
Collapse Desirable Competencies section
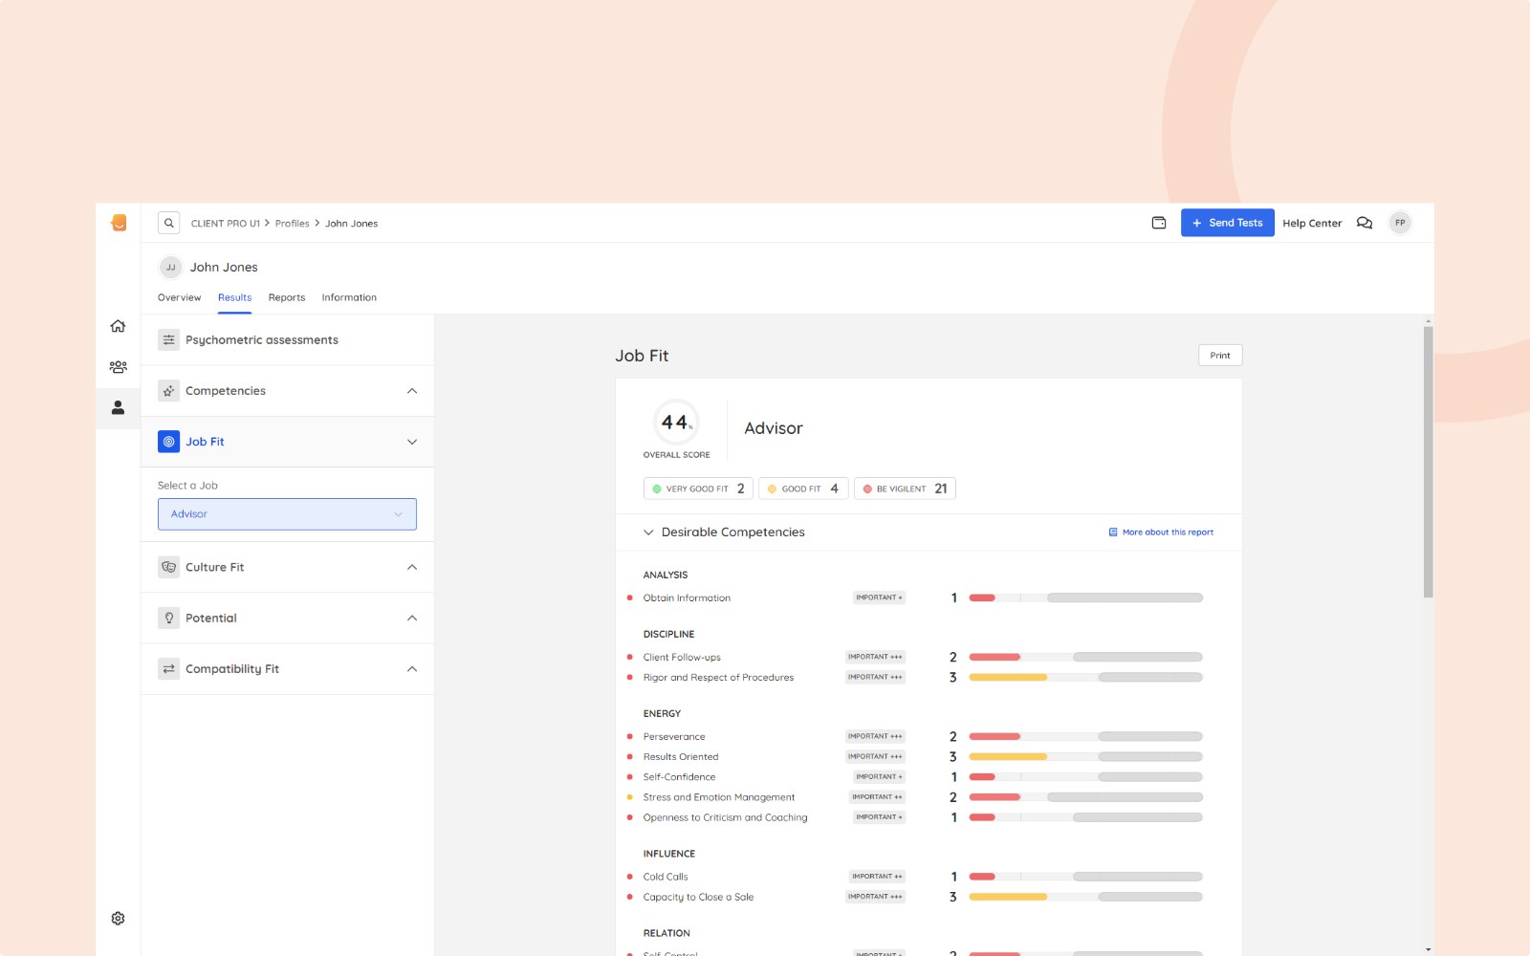click(648, 532)
